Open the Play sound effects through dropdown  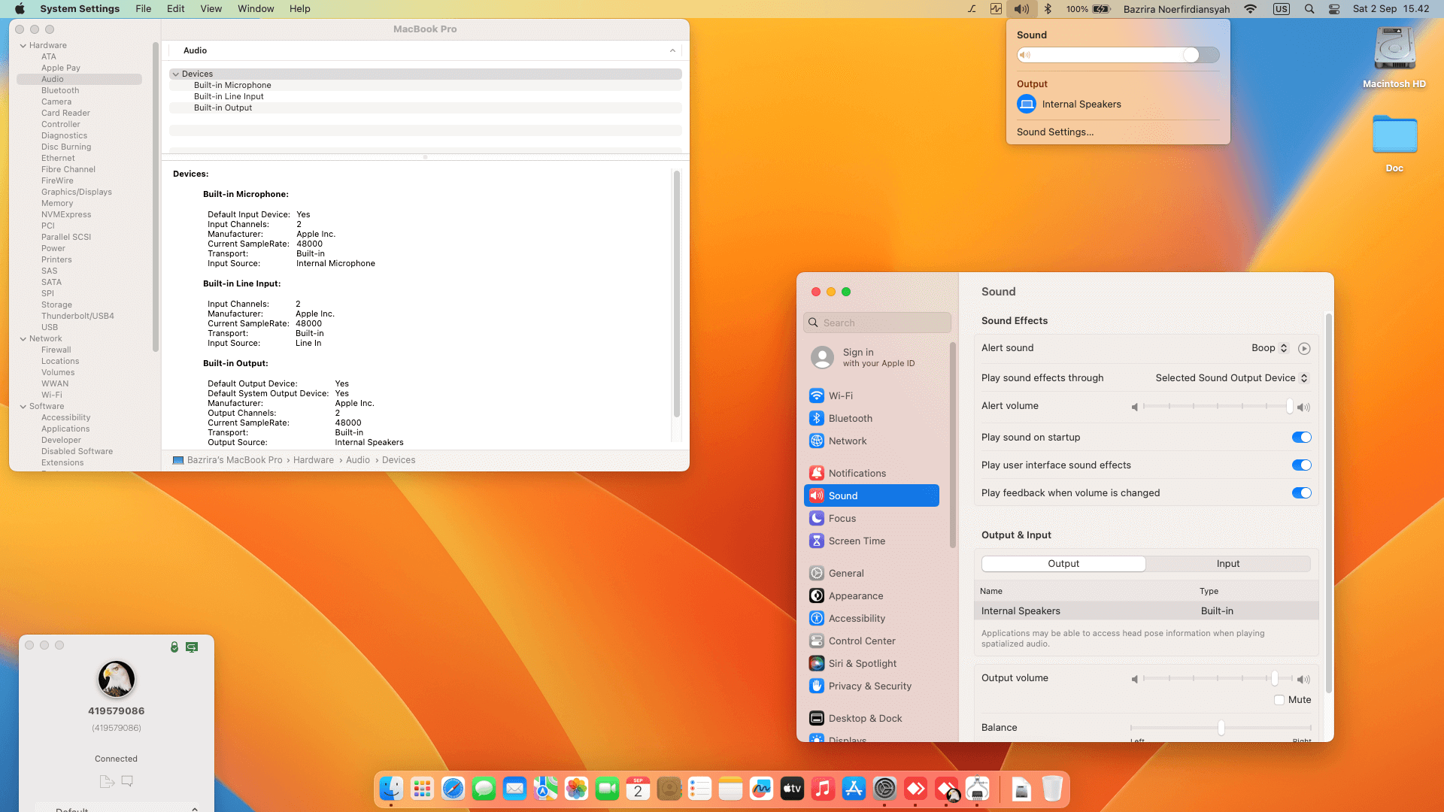[x=1232, y=378]
